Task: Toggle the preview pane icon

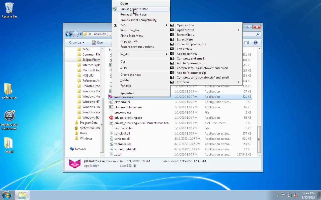Action: [247, 42]
